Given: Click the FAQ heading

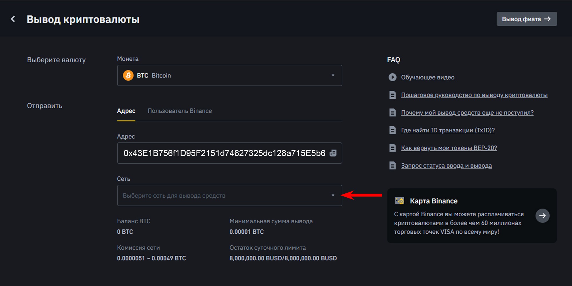Looking at the screenshot, I should tap(394, 60).
